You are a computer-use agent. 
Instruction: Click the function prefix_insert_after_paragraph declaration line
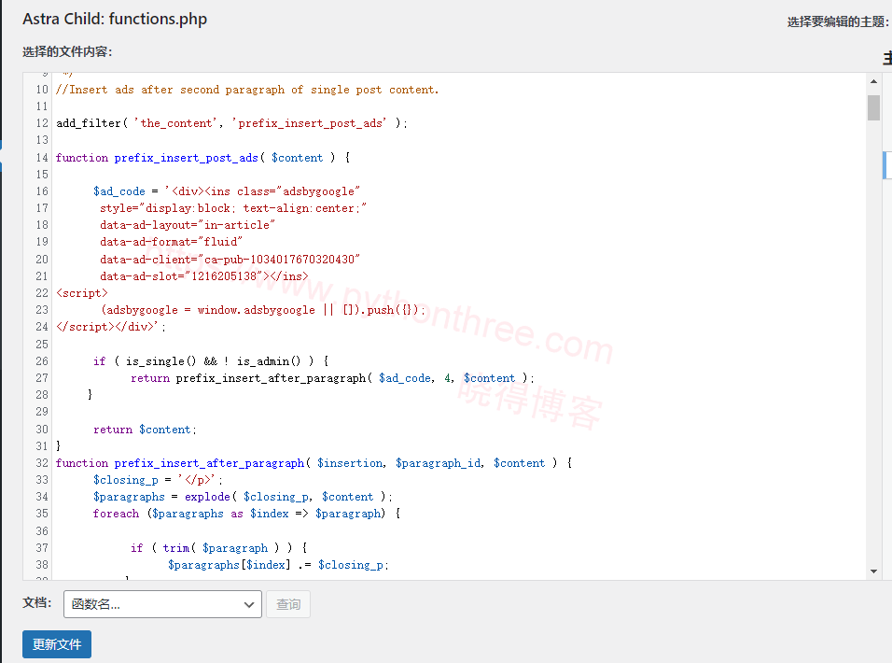314,462
